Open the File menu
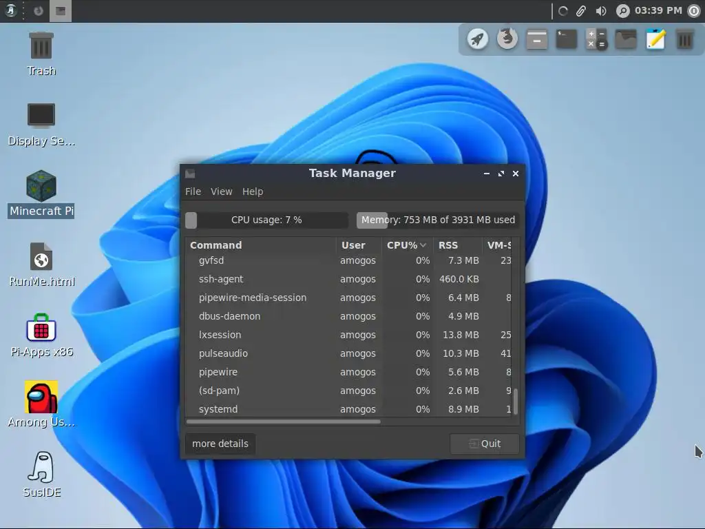705x529 pixels. click(193, 191)
